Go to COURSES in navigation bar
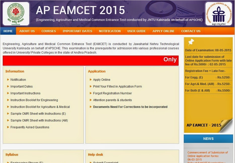Viewport: 235px width, 163px height. point(49,31)
